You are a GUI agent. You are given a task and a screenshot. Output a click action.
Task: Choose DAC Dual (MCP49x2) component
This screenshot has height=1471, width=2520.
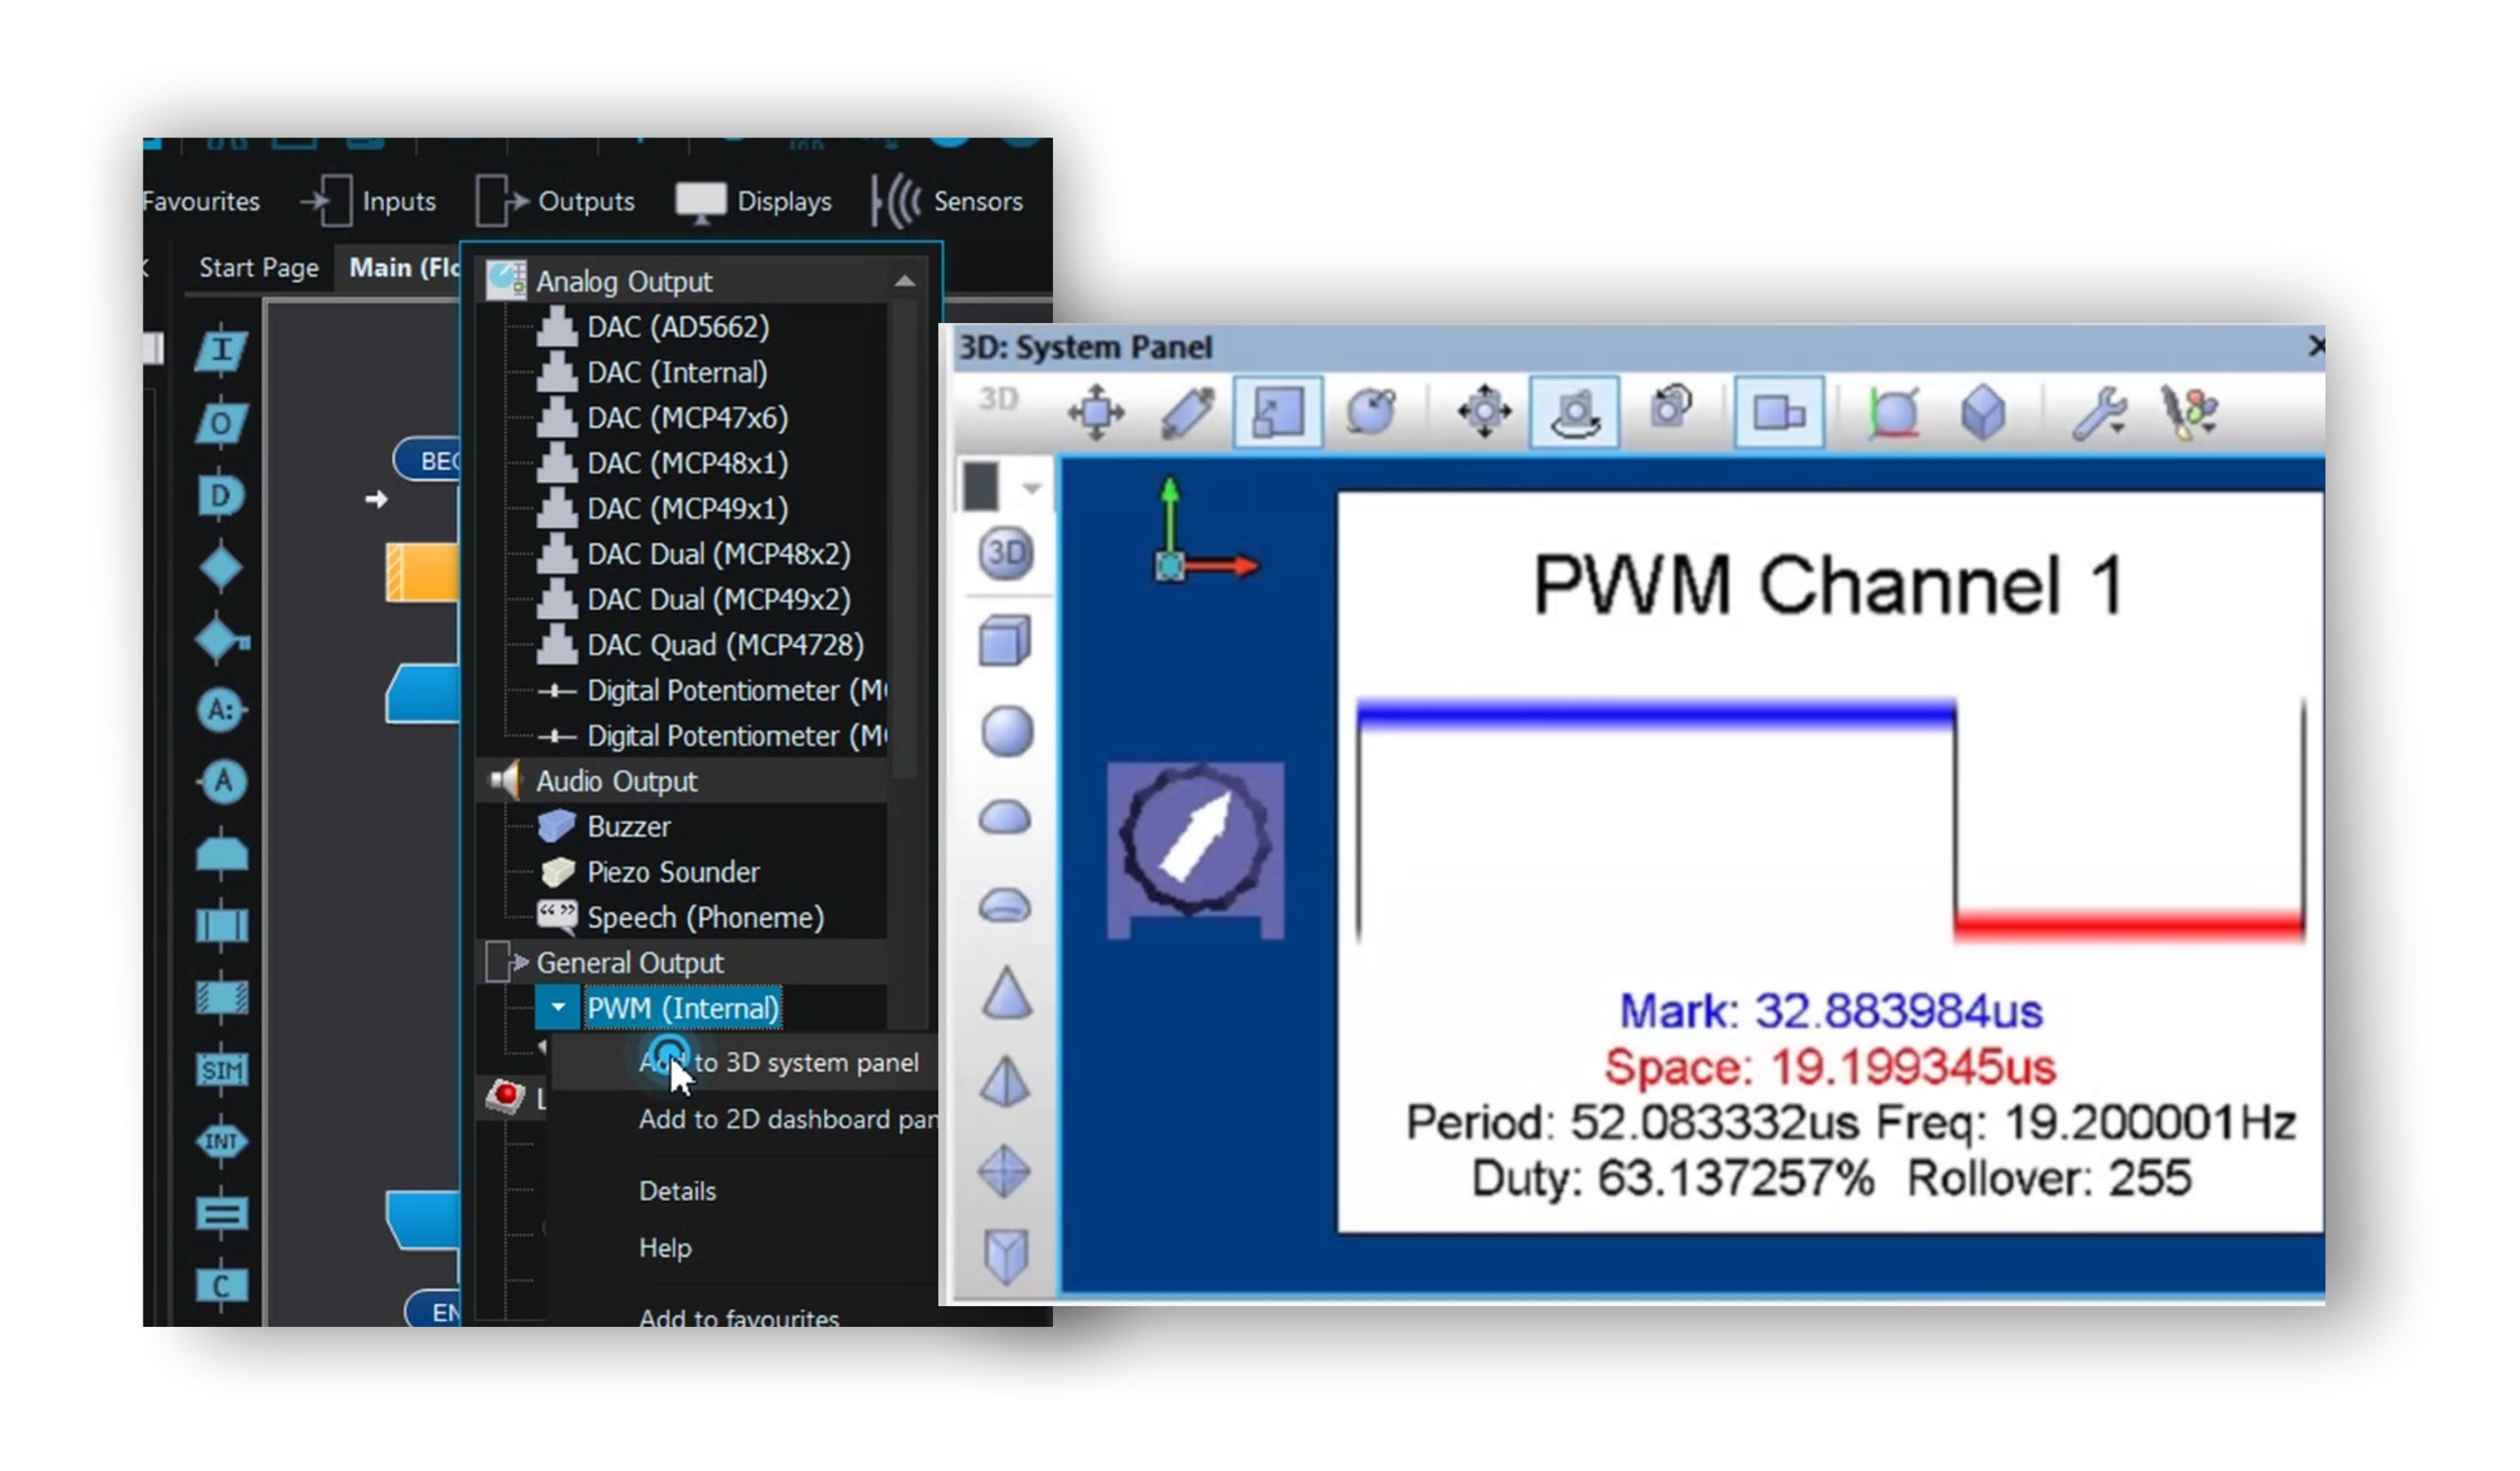tap(694, 600)
